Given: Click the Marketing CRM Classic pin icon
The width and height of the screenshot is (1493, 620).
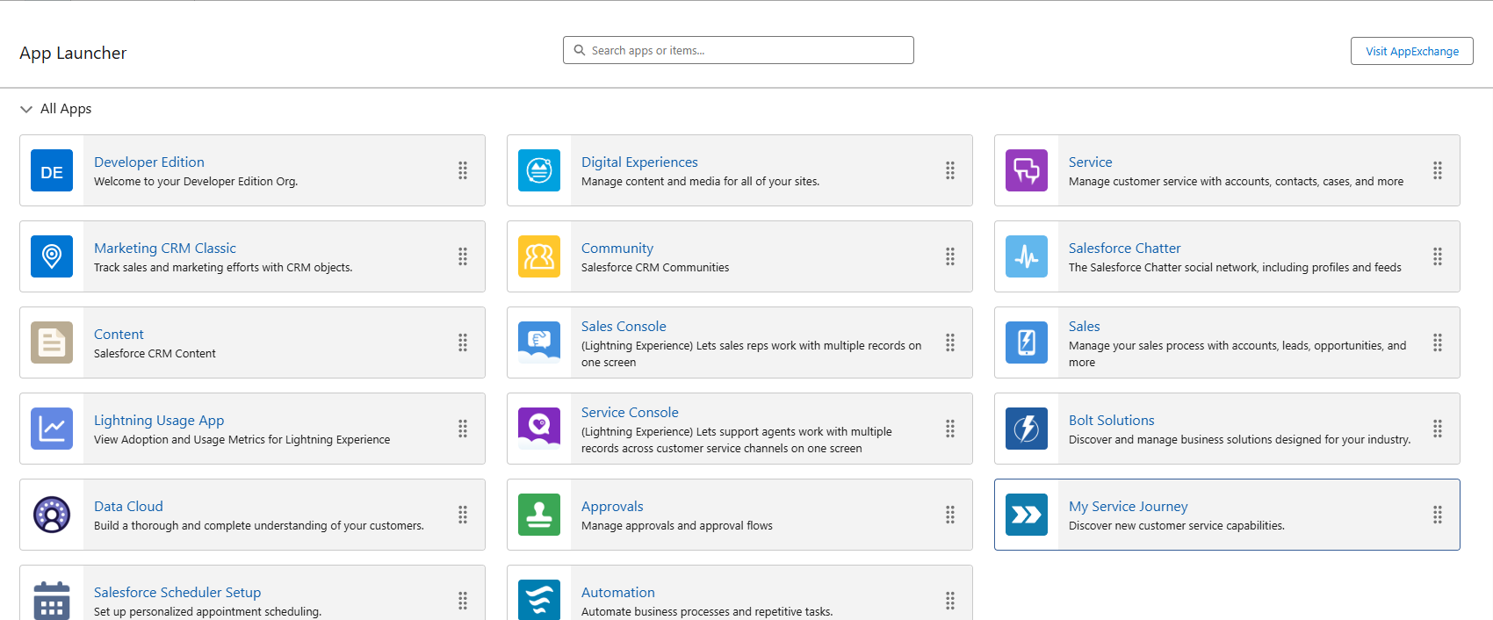Looking at the screenshot, I should pos(52,256).
